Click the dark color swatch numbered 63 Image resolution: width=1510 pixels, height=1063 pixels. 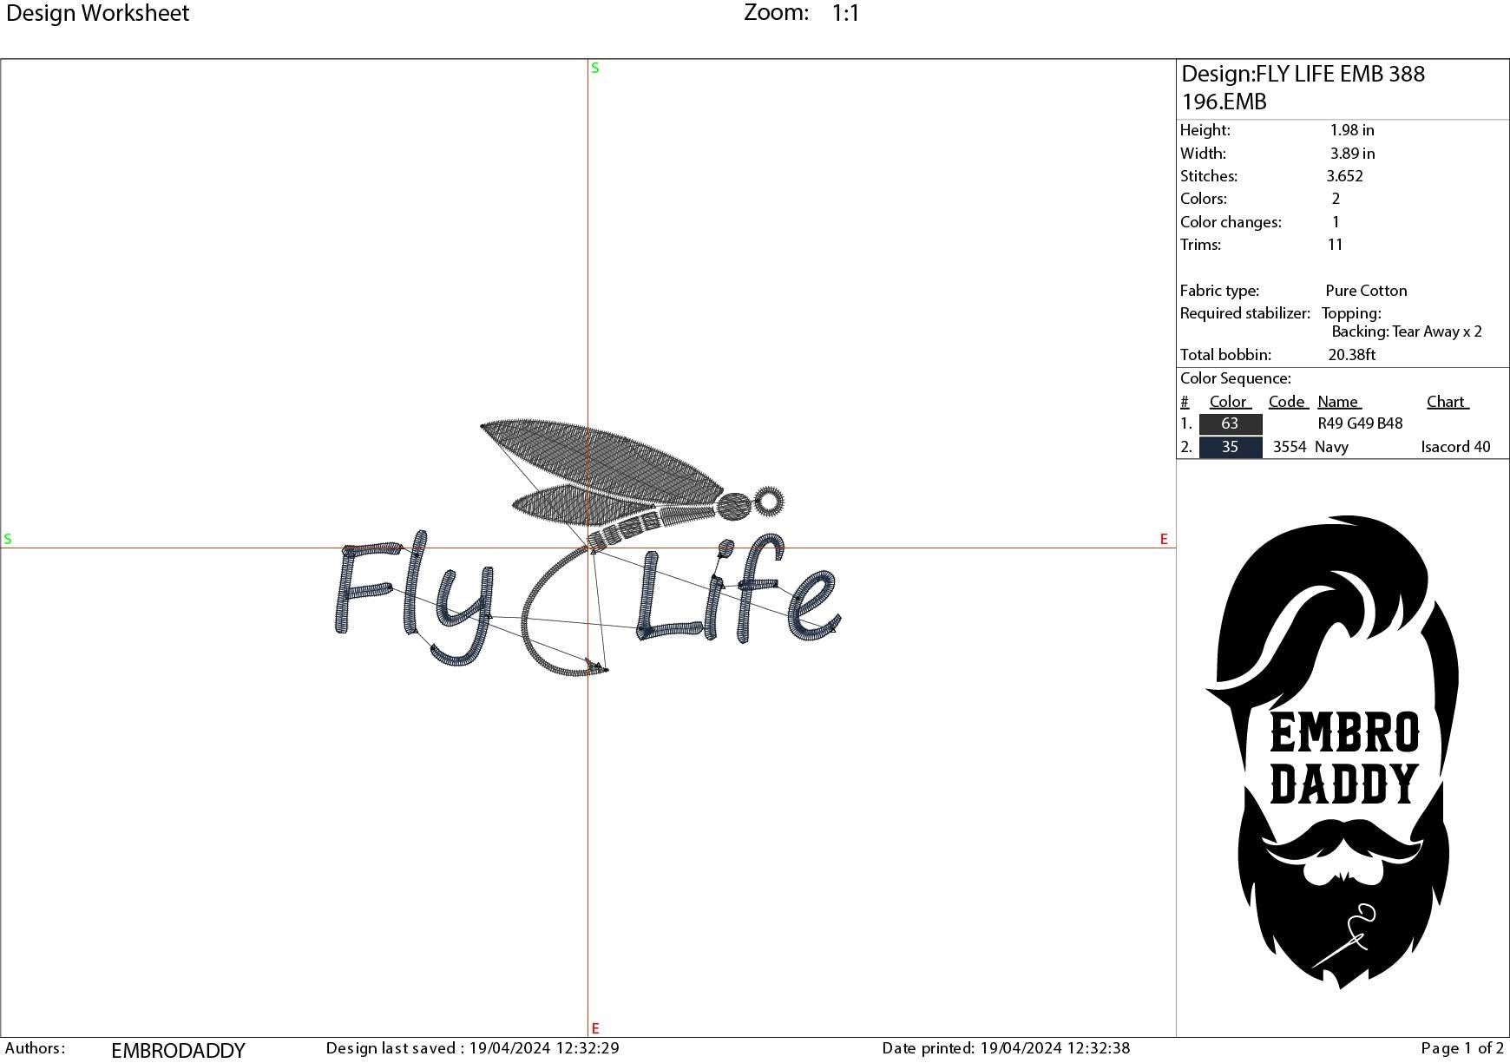coord(1229,423)
